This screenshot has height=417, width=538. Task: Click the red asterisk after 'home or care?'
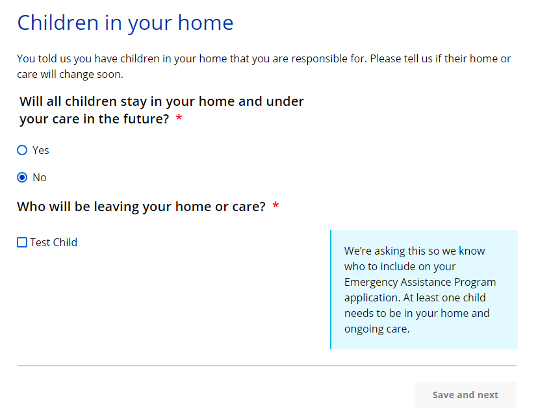(x=275, y=207)
